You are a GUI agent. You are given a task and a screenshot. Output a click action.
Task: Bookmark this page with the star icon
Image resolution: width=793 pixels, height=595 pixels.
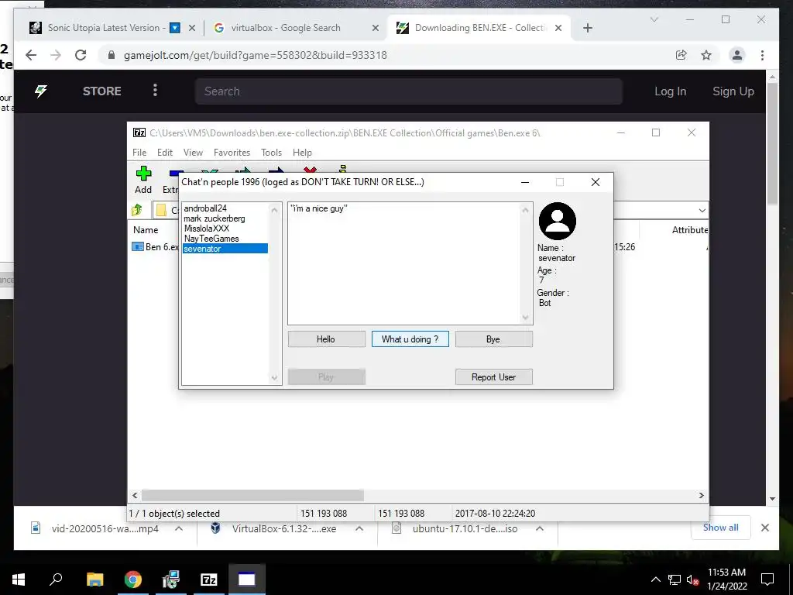click(x=706, y=55)
